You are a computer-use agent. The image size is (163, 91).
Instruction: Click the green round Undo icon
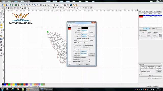[x=16, y=5]
